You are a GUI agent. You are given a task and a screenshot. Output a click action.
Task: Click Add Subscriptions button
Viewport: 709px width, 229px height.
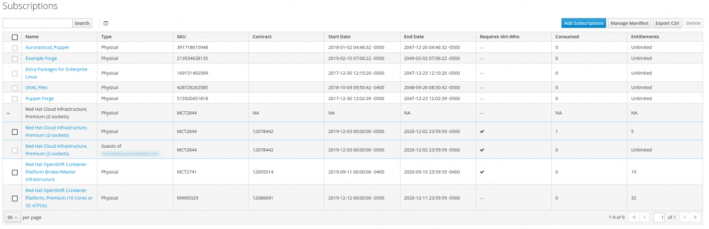coord(584,23)
